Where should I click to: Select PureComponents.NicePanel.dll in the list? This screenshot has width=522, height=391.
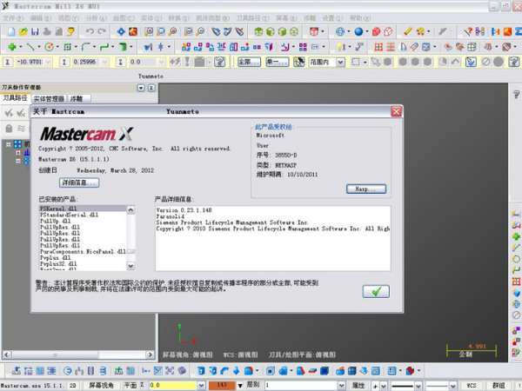point(83,252)
